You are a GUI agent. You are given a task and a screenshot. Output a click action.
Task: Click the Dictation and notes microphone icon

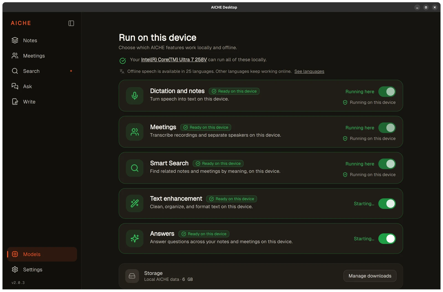click(135, 96)
